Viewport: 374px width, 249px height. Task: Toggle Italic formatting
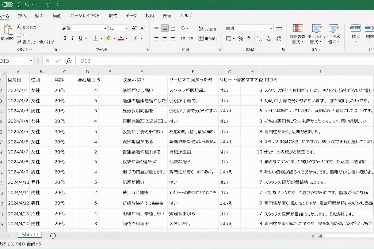point(73,38)
